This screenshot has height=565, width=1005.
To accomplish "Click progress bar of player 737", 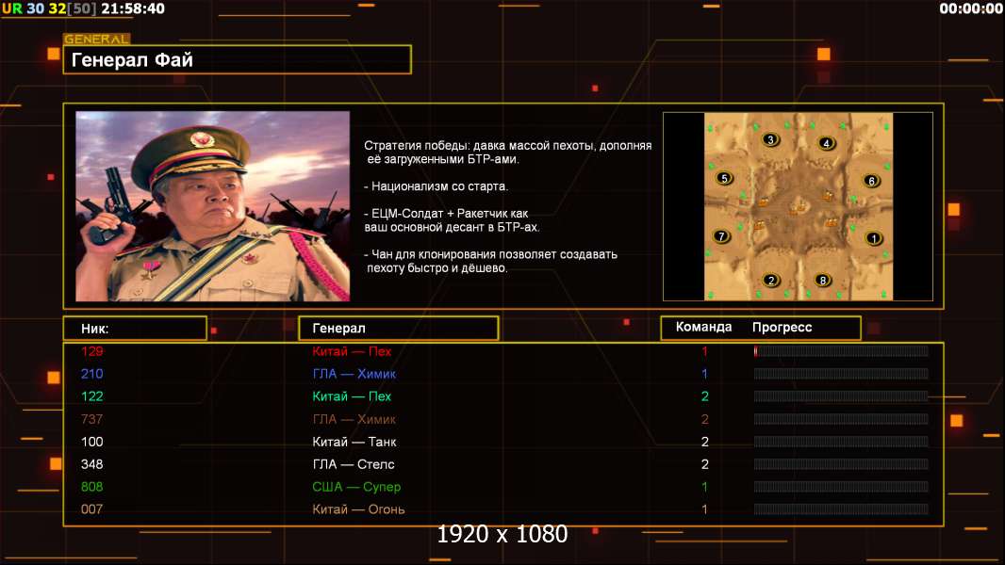I will click(x=841, y=419).
